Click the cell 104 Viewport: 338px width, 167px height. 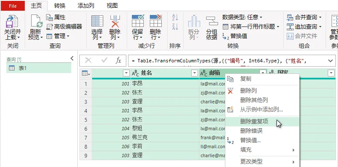pos(111,129)
